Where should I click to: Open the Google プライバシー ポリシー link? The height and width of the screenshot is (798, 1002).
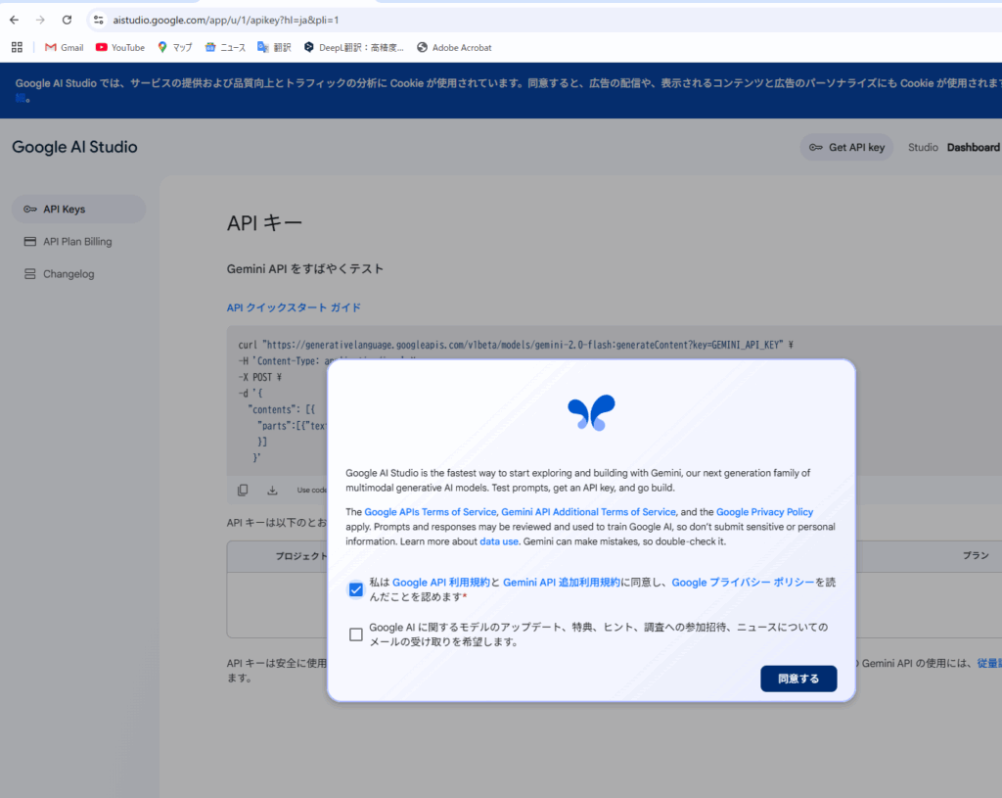pos(744,582)
